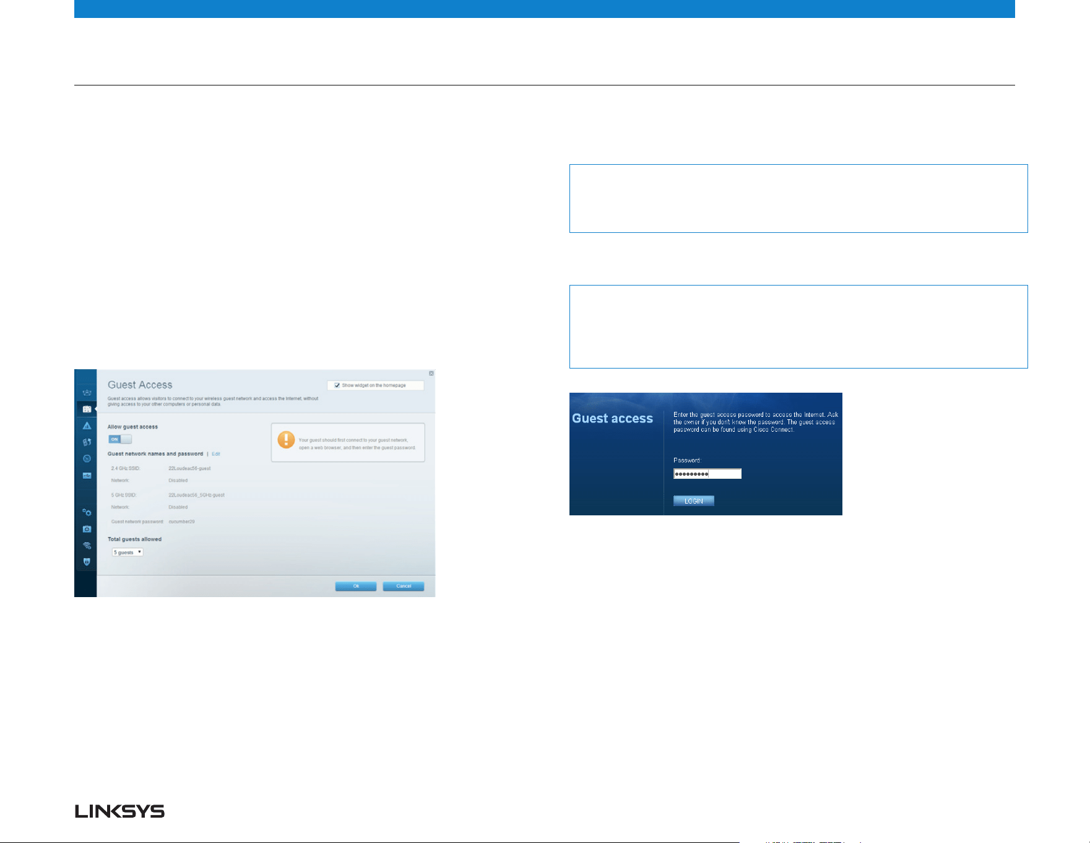
Task: Click the Cancel button
Action: click(404, 586)
